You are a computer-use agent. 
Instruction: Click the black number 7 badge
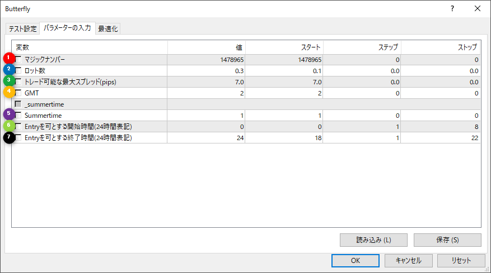coord(9,137)
